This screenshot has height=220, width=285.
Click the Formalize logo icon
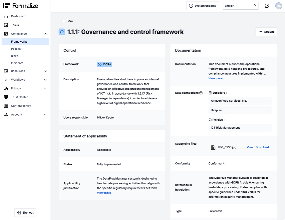tap(6, 6)
